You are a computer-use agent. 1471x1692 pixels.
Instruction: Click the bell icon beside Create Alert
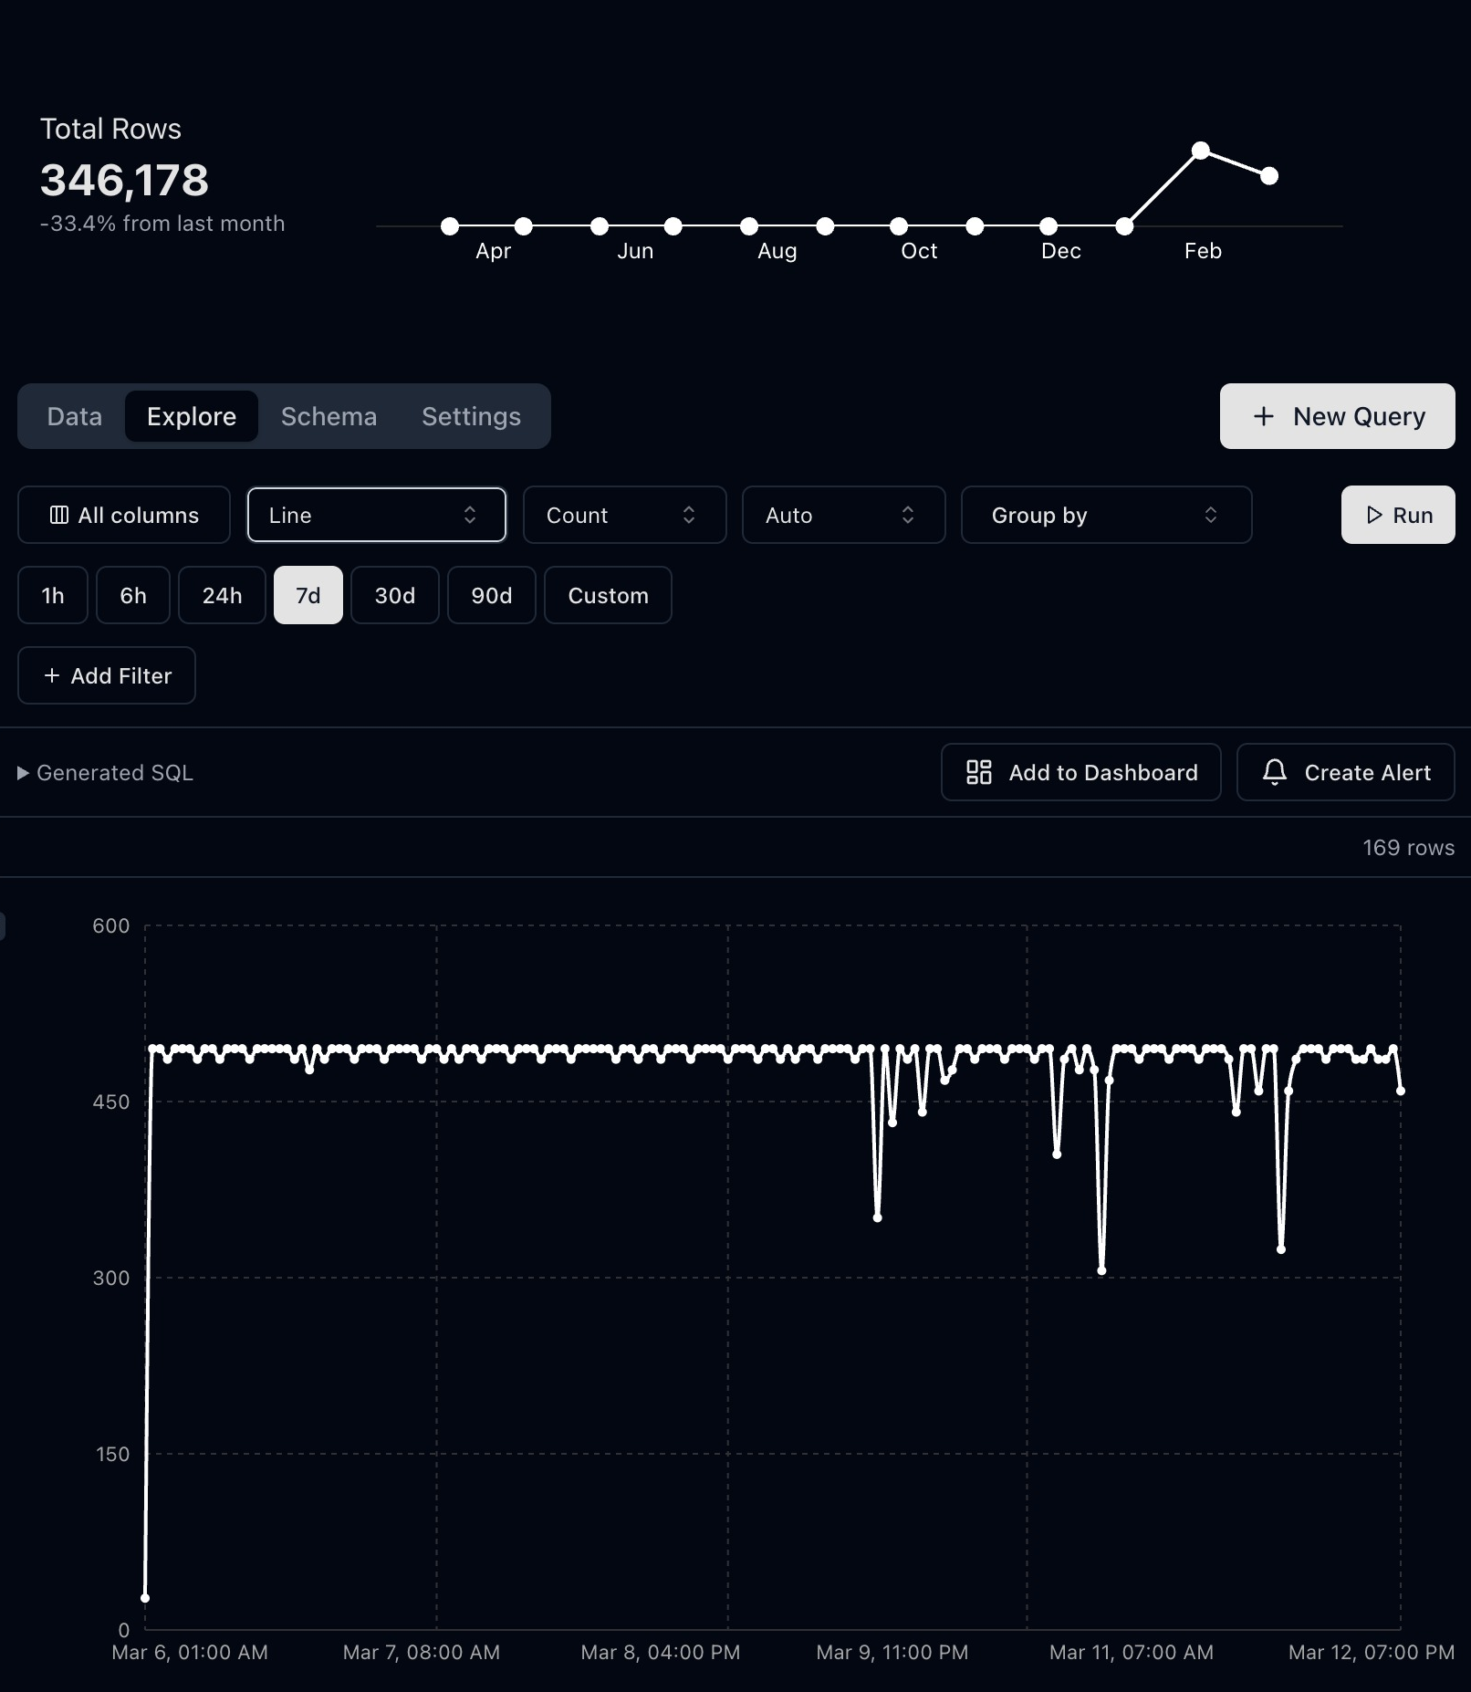coord(1276,772)
